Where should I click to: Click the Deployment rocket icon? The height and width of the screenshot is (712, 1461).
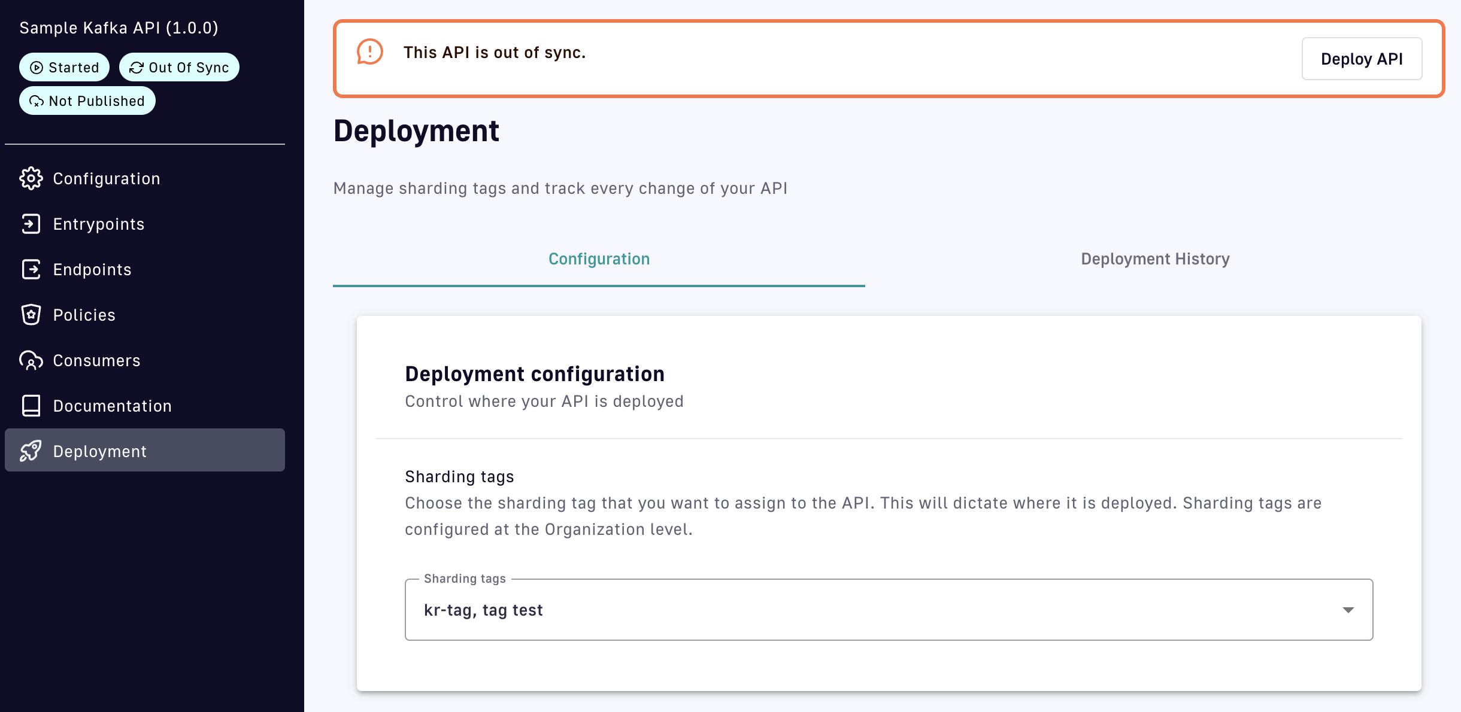[31, 451]
